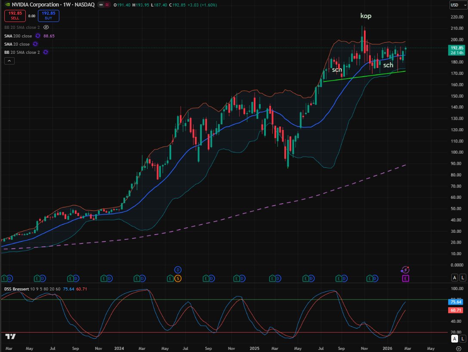Select the green trend line under the price
This screenshot has height=352, width=468.
tap(364, 76)
